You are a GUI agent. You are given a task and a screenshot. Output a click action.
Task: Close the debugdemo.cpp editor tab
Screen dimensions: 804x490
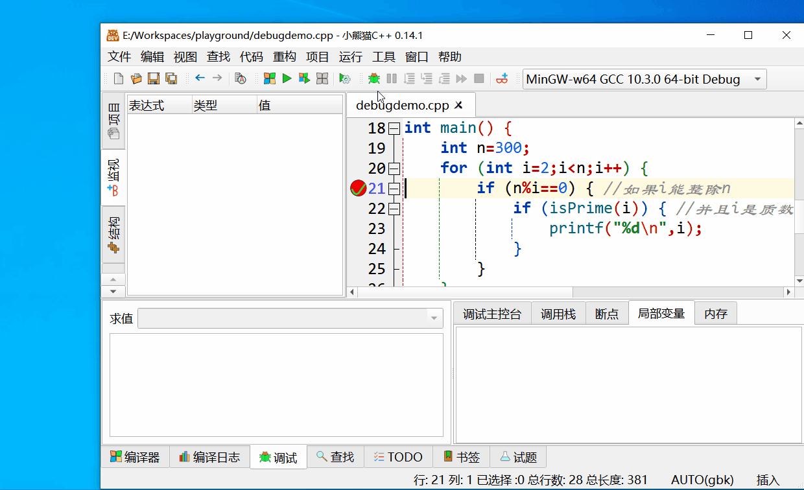pos(458,105)
